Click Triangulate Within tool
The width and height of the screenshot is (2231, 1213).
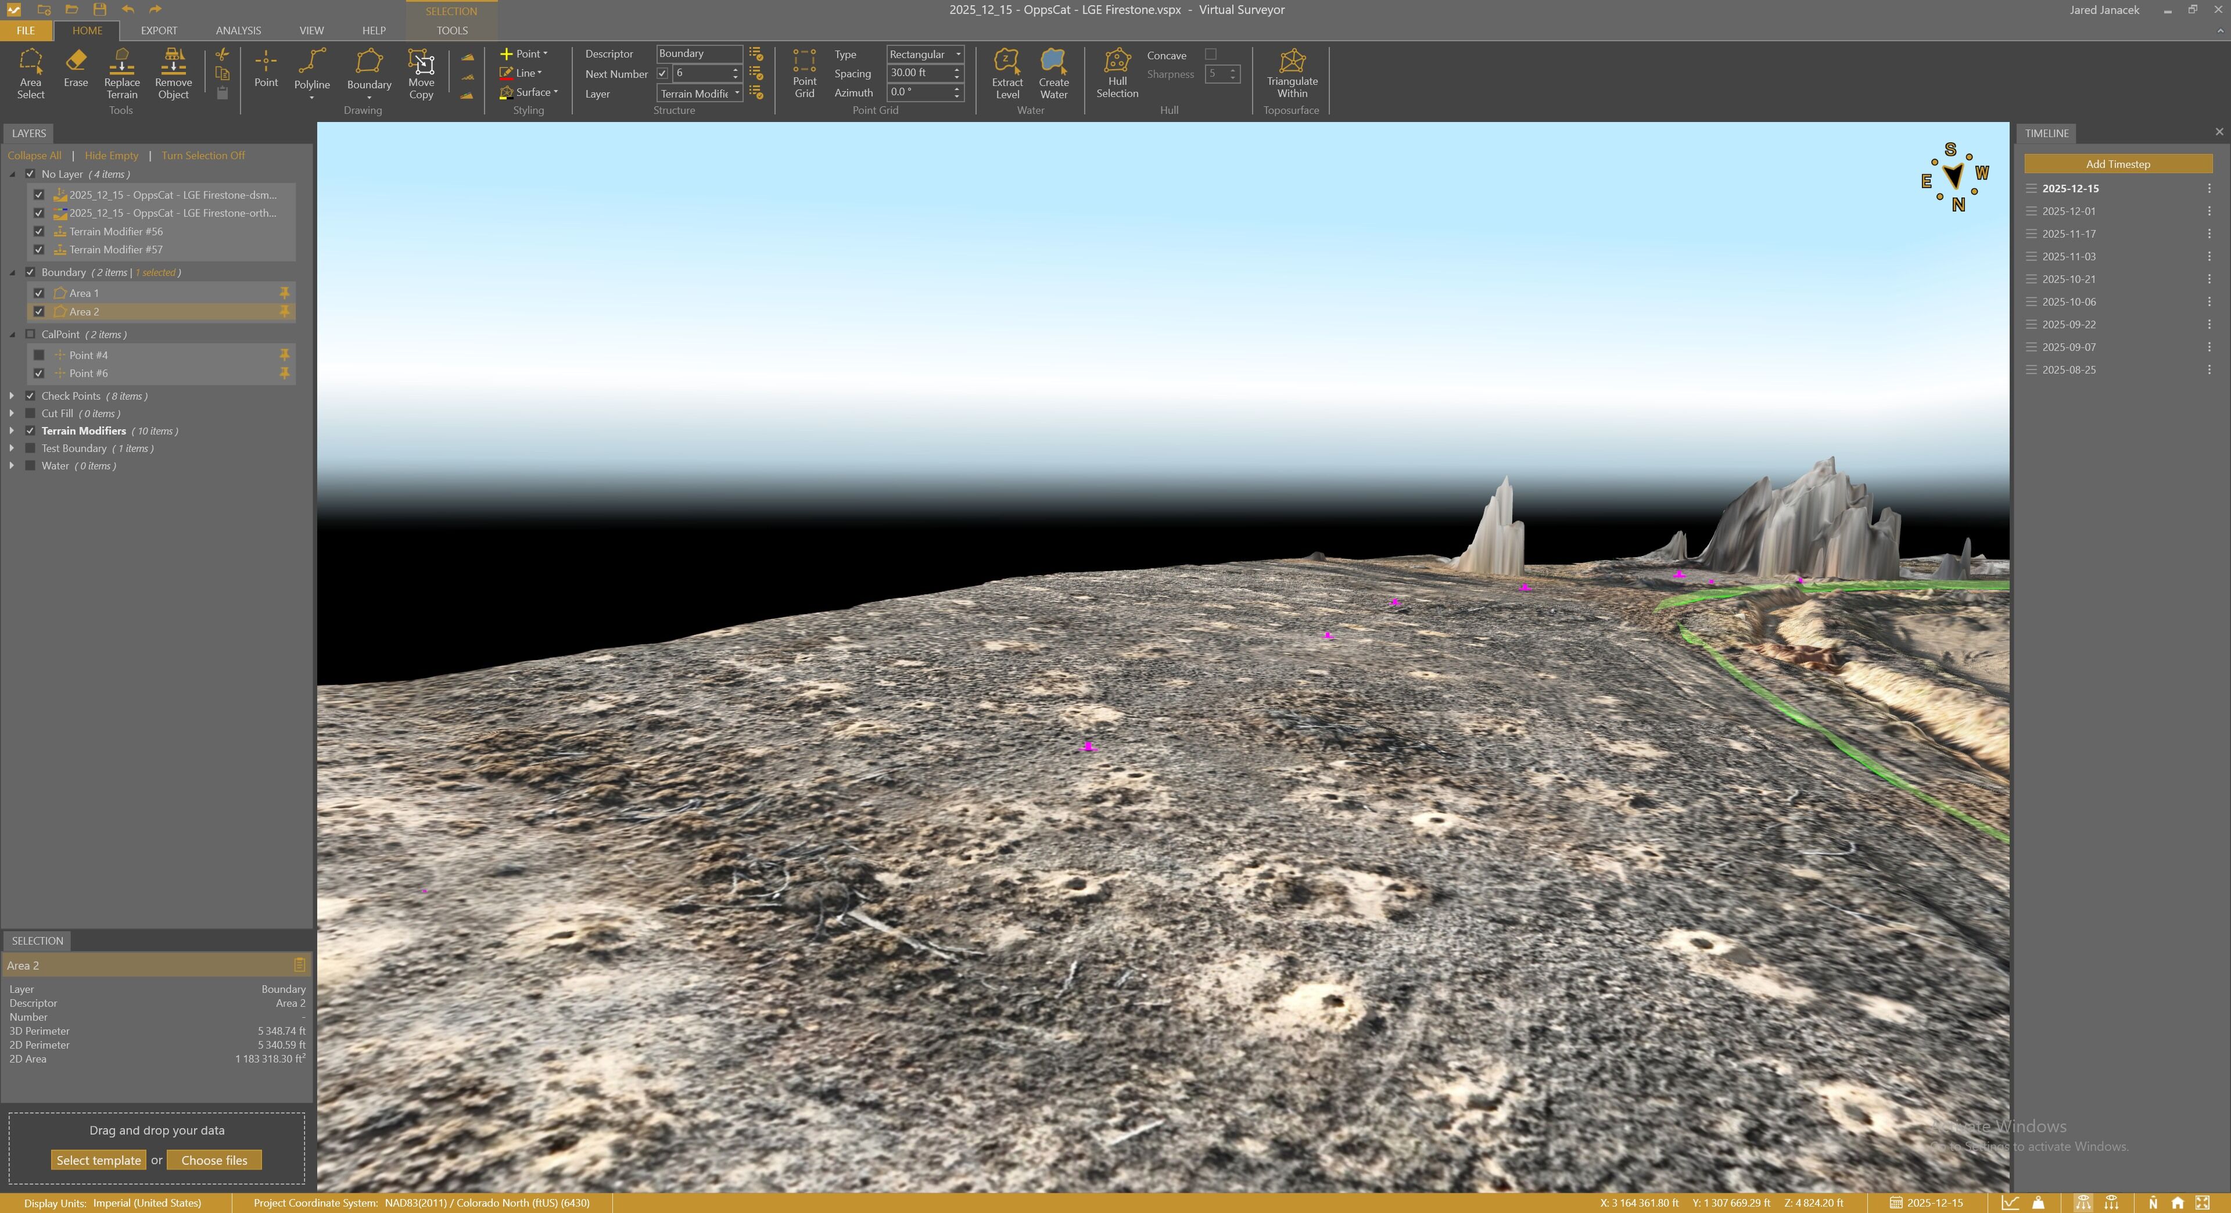pyautogui.click(x=1292, y=74)
